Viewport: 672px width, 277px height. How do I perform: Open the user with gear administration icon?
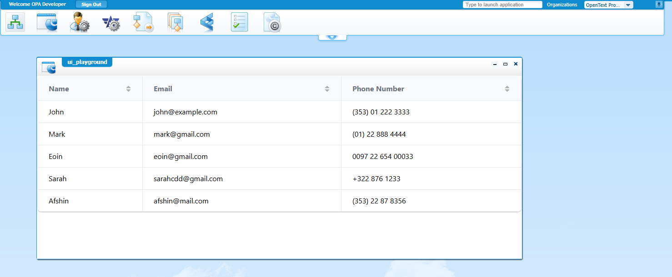tap(80, 22)
